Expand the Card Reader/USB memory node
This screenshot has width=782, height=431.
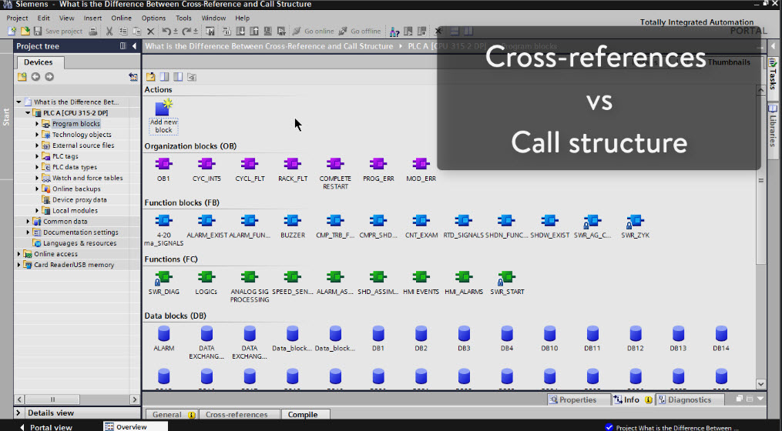[19, 265]
